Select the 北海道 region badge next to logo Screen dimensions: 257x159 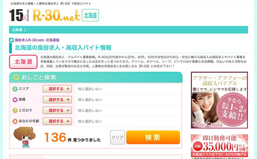click(x=90, y=15)
